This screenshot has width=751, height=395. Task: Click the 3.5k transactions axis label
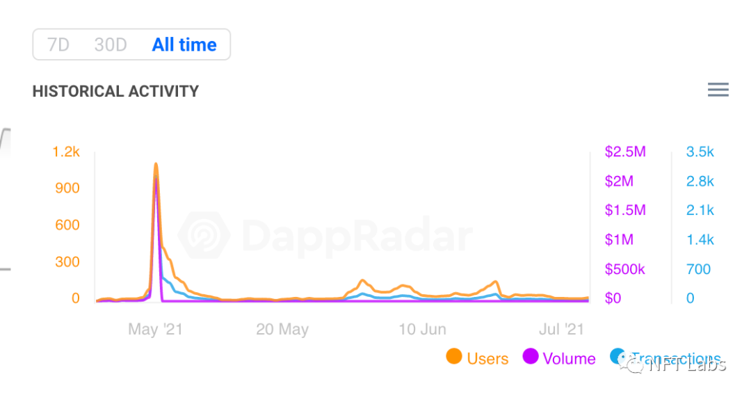[700, 152]
